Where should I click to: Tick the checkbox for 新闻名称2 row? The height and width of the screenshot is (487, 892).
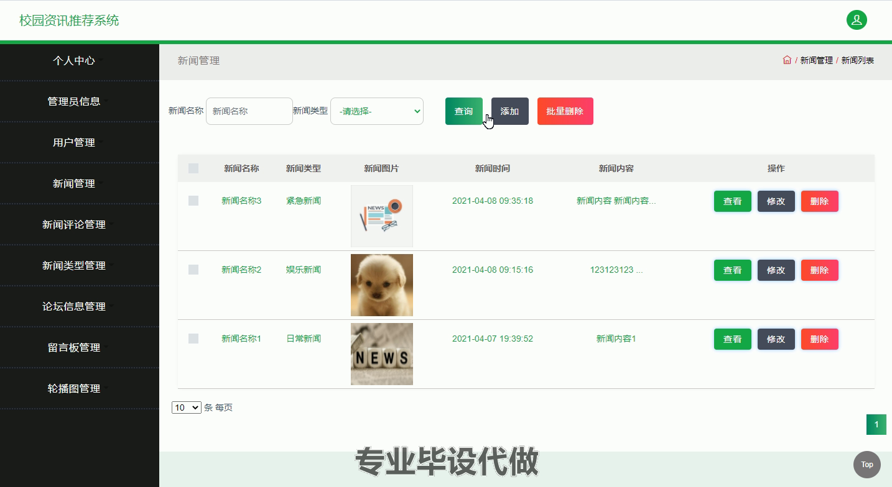click(193, 270)
